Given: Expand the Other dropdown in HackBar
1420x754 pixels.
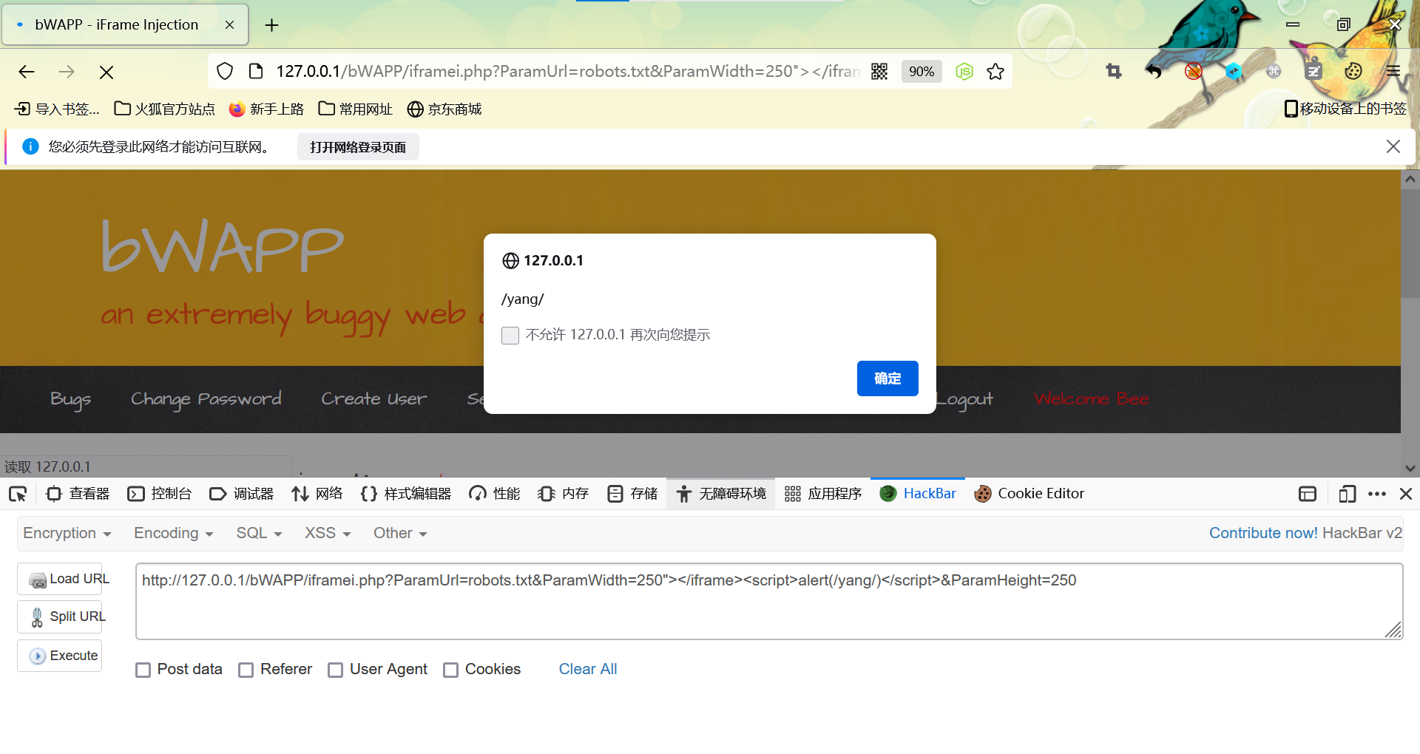Looking at the screenshot, I should 400,533.
